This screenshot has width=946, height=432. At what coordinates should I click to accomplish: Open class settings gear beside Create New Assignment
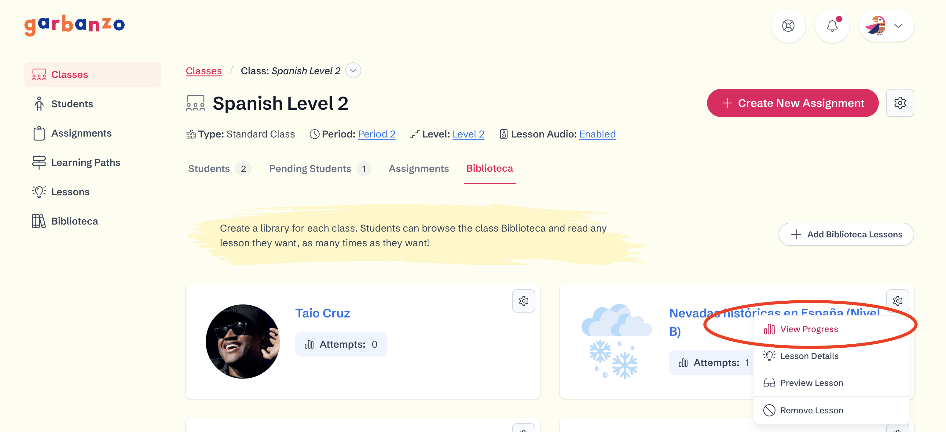900,103
